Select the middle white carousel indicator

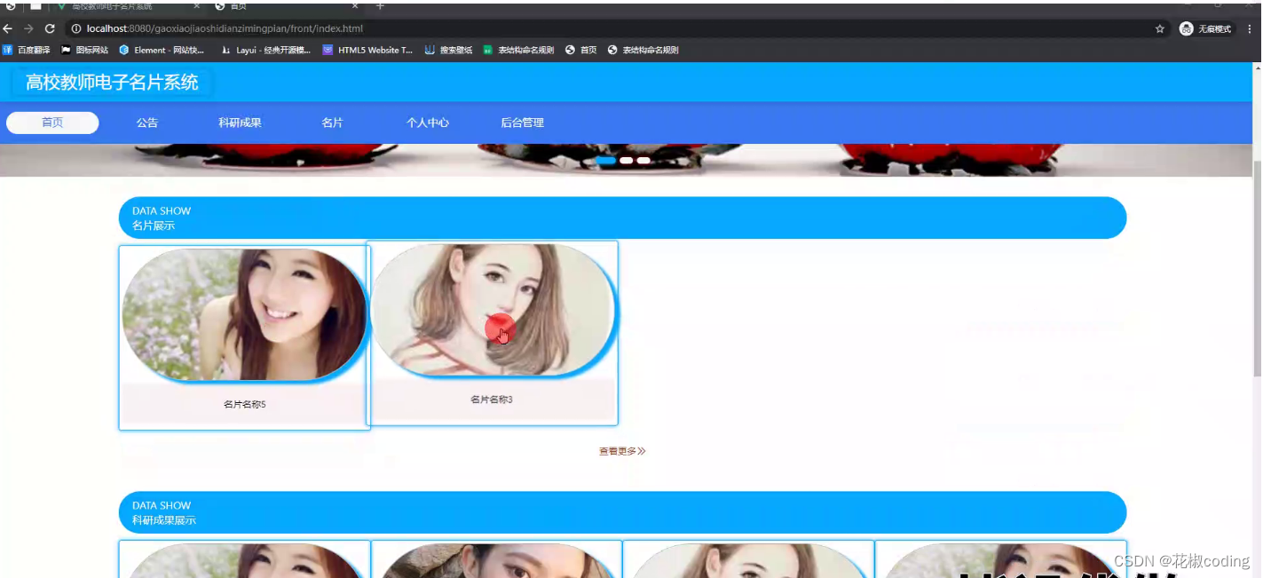coord(626,161)
